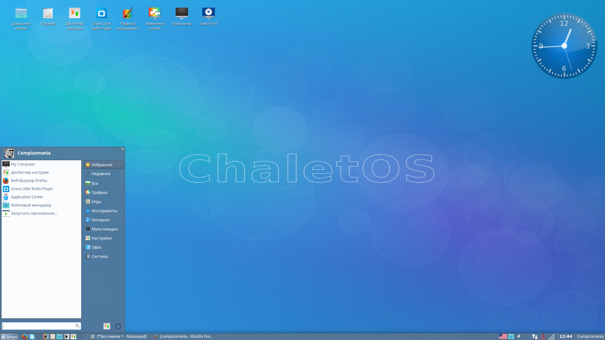Open the camera lens launcher on panel
Screen dimensions: 605x340
coord(67,337)
